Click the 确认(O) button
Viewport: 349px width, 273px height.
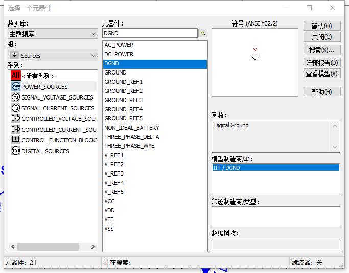pyautogui.click(x=322, y=26)
